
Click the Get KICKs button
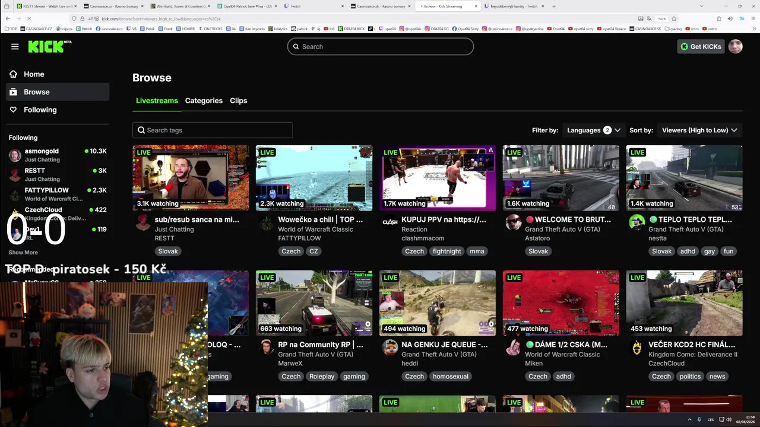point(701,46)
